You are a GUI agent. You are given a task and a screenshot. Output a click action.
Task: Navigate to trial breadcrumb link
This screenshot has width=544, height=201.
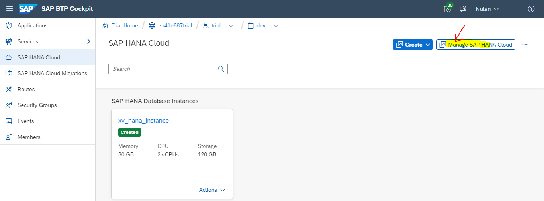(216, 25)
